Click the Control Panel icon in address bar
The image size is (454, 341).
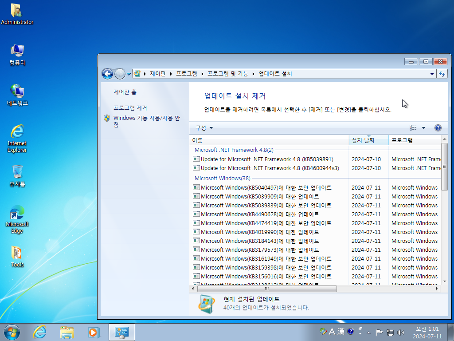click(x=137, y=74)
